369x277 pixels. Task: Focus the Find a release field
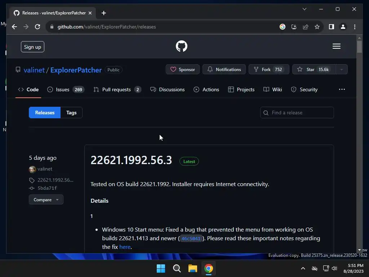pyautogui.click(x=297, y=113)
